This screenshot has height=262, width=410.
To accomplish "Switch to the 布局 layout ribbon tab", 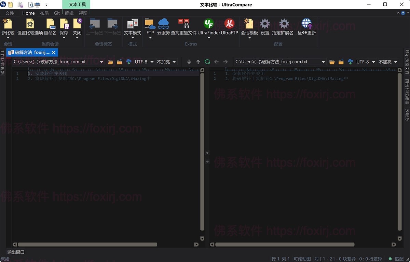I will (x=44, y=13).
